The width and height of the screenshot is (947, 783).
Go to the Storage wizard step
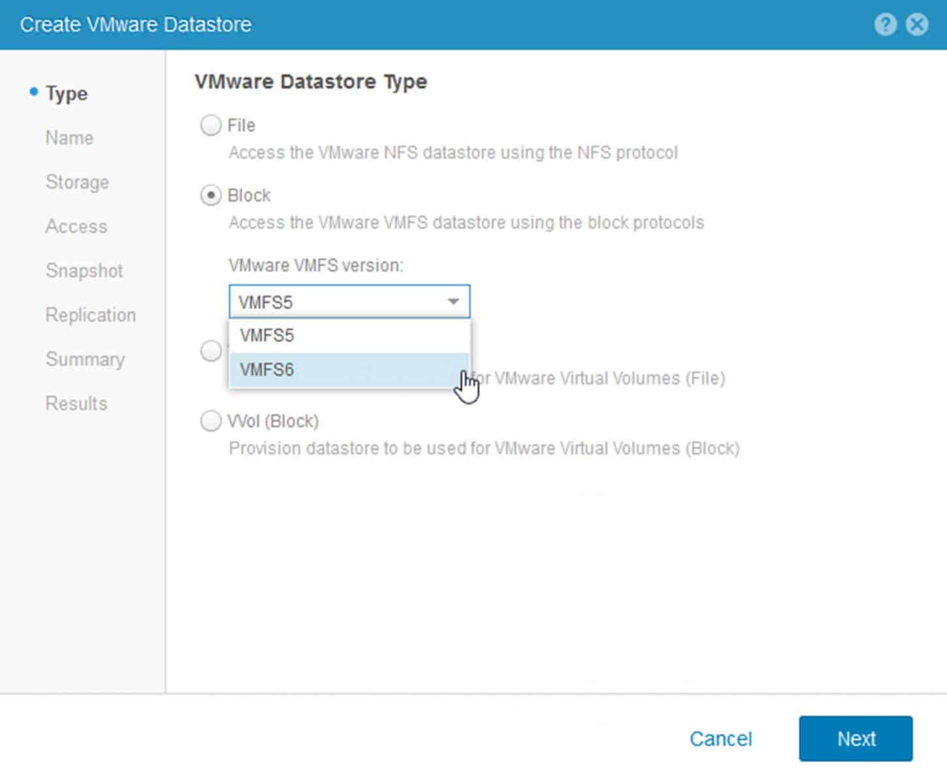[x=77, y=182]
